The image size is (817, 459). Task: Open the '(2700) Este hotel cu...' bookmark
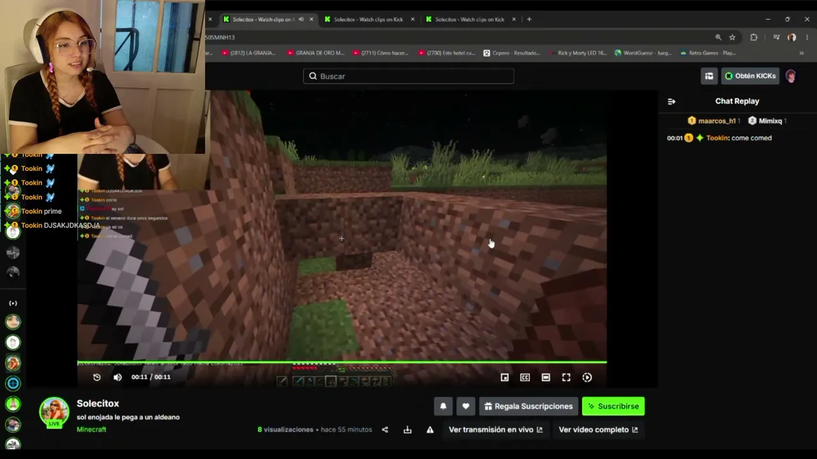tap(446, 53)
